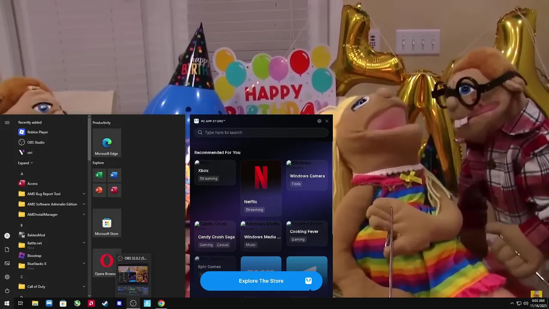Click the volume icon in system tray
This screenshot has height=309, width=549.
[526, 303]
